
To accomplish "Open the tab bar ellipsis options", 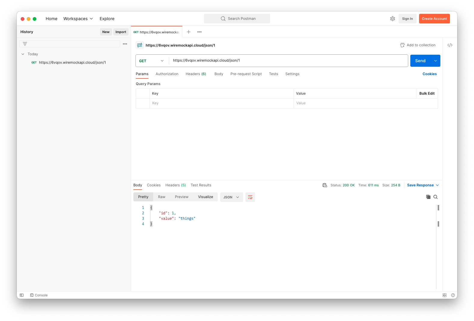I will click(x=199, y=32).
